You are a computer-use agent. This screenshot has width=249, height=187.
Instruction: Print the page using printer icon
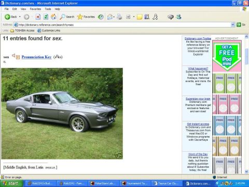pyautogui.click(x=119, y=17)
